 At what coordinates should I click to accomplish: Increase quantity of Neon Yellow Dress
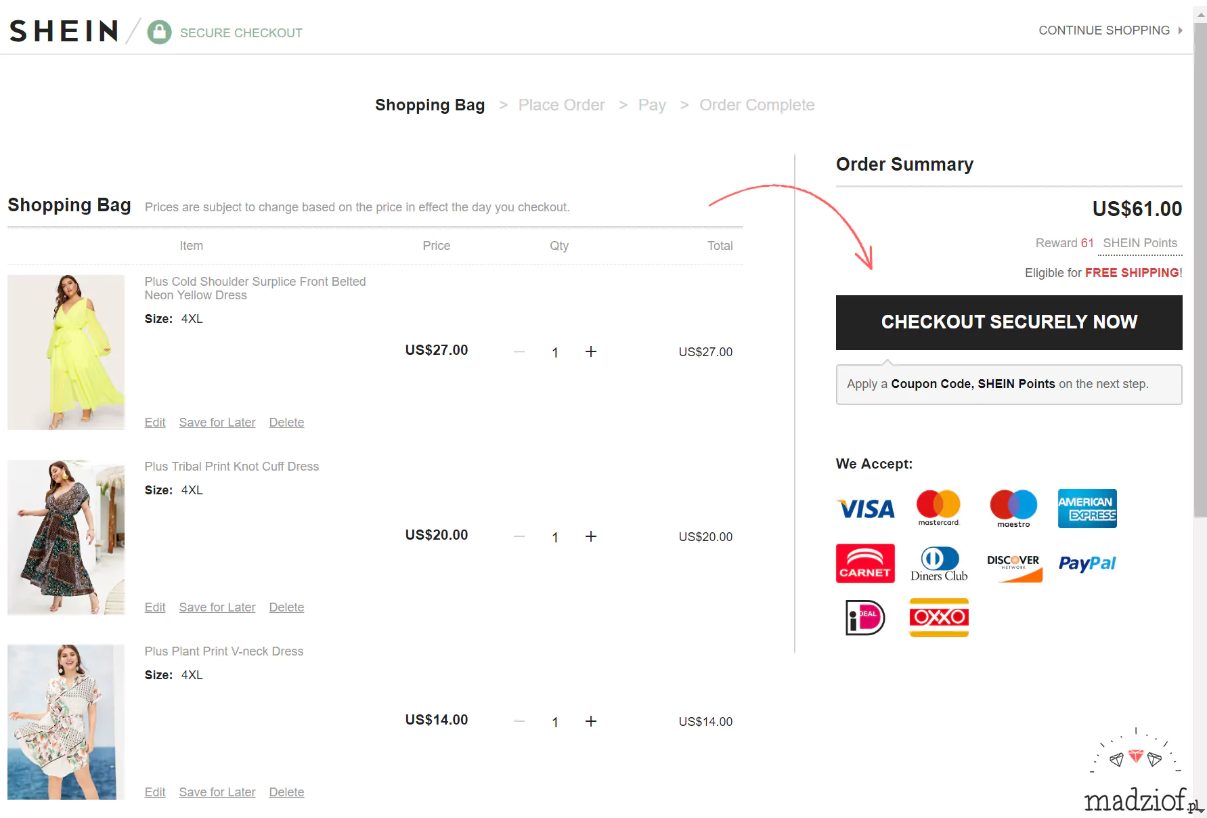591,351
